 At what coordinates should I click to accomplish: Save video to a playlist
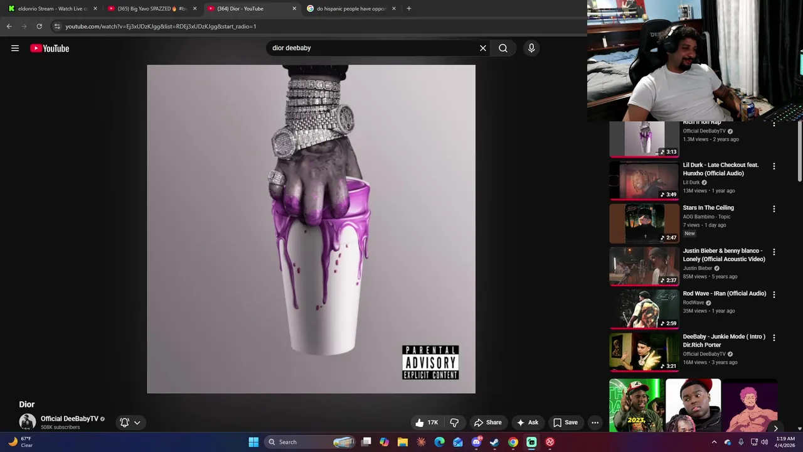click(x=565, y=422)
